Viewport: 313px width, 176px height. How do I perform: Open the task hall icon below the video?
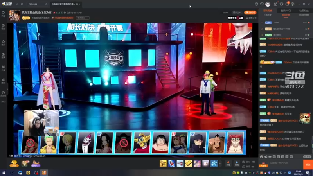(x=36, y=163)
